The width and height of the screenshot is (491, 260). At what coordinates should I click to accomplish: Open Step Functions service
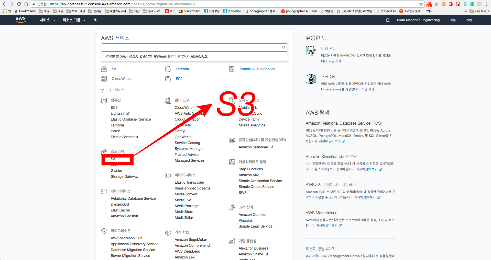[251, 169]
